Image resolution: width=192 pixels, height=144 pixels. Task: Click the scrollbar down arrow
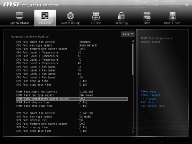pyautogui.click(x=133, y=131)
